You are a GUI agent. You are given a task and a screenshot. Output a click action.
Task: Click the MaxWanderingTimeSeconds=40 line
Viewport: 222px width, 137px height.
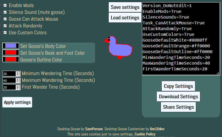(x=176, y=63)
